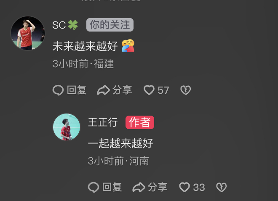
Task: Dislike 王正行's reply with the broken heart
Action: [221, 187]
